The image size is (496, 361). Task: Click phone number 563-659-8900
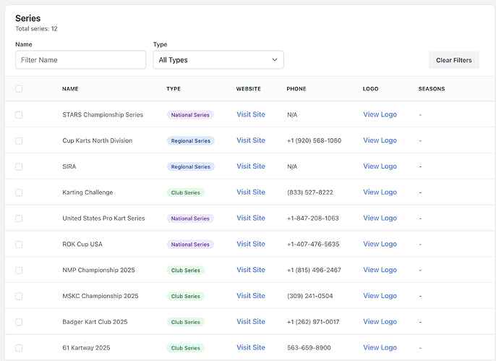[x=309, y=348]
